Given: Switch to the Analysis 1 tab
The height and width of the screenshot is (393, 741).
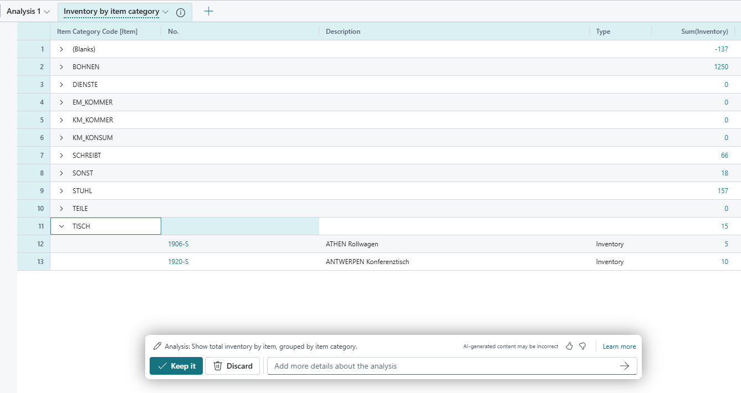Looking at the screenshot, I should (x=23, y=12).
